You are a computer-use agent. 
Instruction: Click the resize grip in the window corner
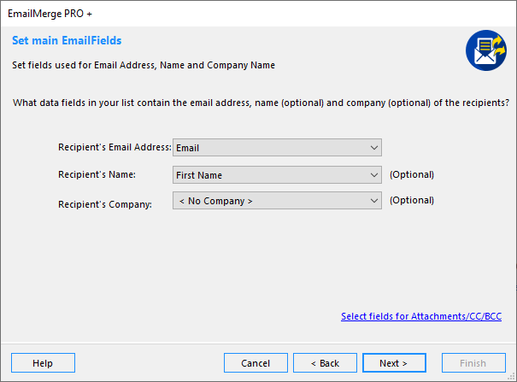click(x=511, y=377)
